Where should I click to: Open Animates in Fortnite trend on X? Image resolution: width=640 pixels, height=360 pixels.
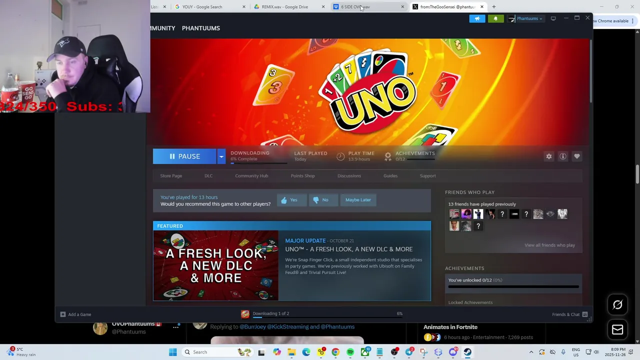(450, 327)
